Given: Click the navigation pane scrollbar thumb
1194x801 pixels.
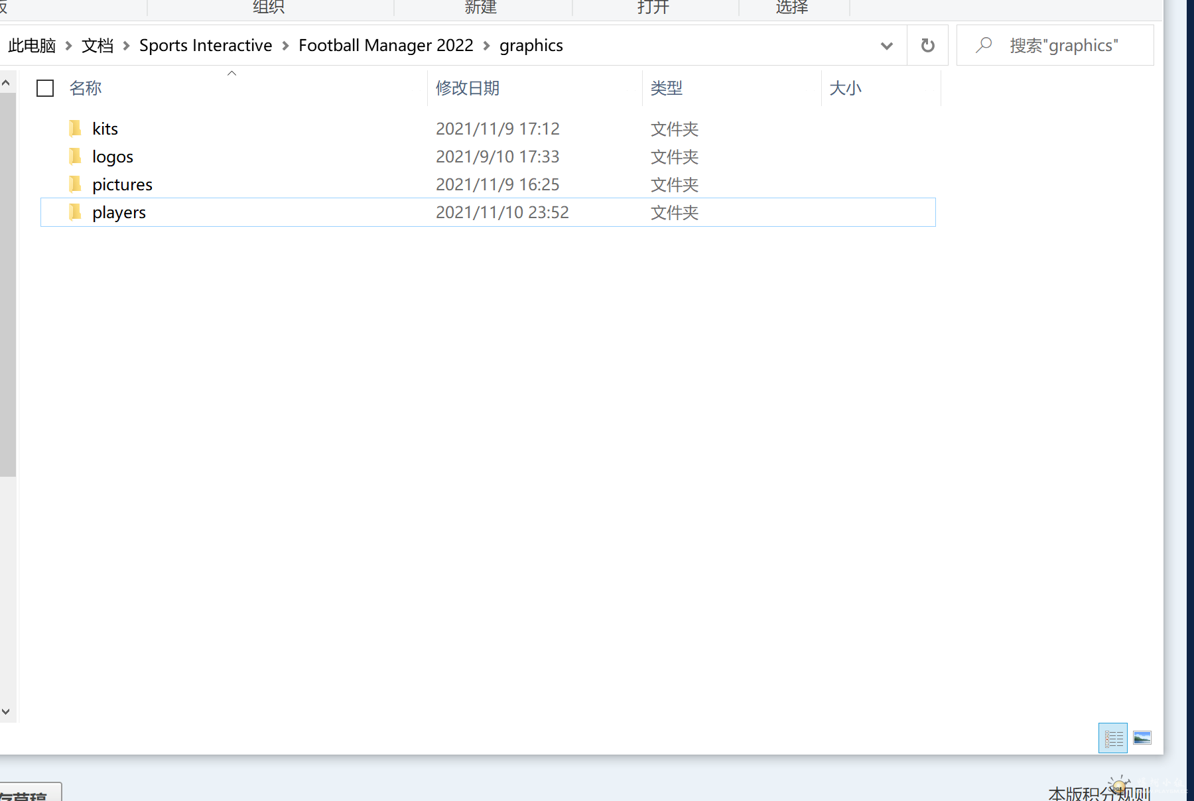Looking at the screenshot, I should click(7, 285).
